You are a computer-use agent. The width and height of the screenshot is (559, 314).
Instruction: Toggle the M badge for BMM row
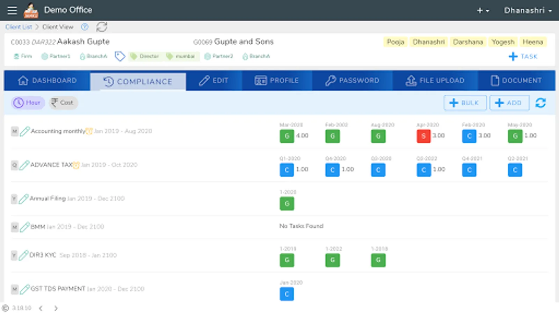[x=14, y=227]
